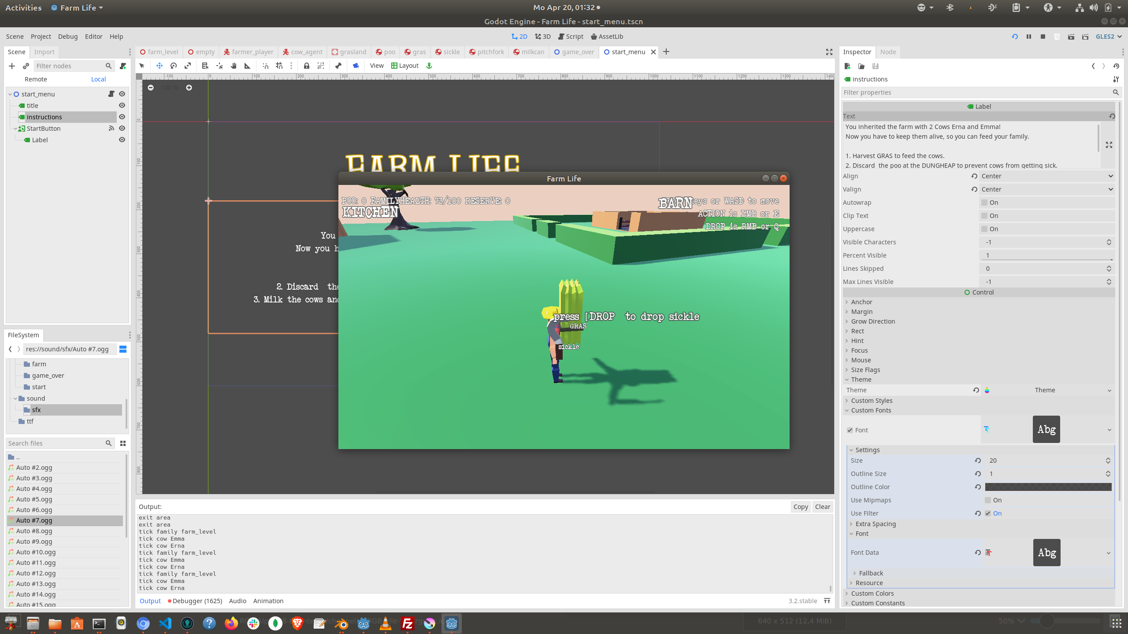The image size is (1128, 634).
Task: Disable the Use Filter checkbox
Action: point(988,513)
